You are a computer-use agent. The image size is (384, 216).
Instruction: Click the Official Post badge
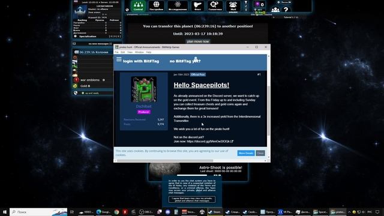click(198, 74)
